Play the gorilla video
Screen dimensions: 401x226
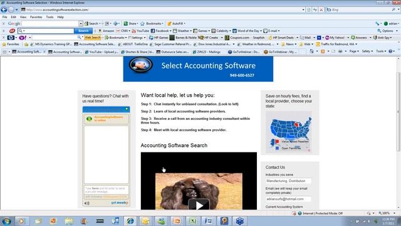coord(199,205)
